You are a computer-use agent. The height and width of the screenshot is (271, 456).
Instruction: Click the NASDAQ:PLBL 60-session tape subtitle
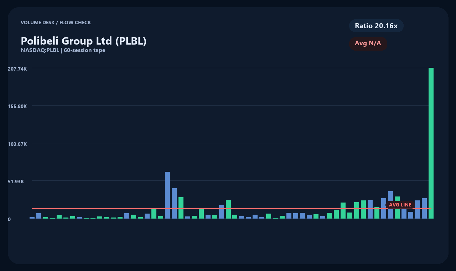coord(63,50)
